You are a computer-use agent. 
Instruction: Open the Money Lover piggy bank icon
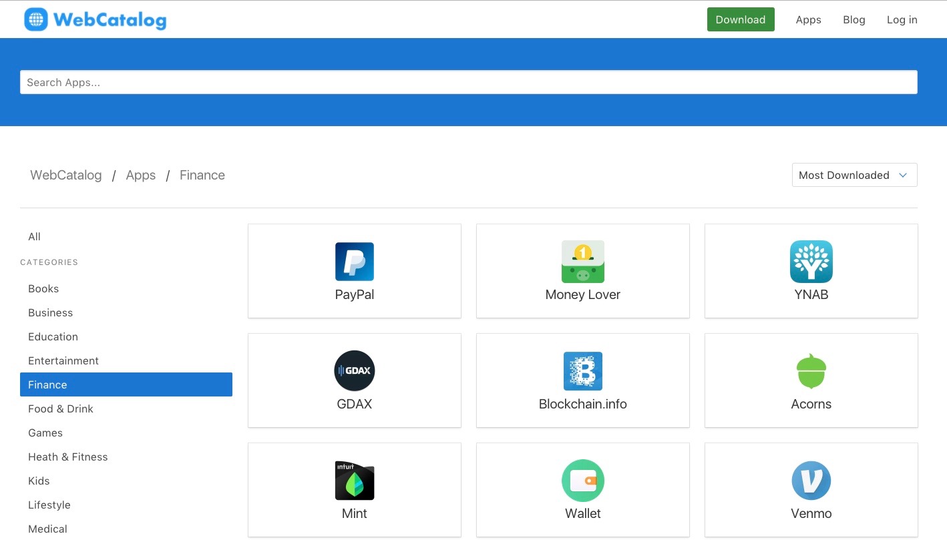point(583,262)
